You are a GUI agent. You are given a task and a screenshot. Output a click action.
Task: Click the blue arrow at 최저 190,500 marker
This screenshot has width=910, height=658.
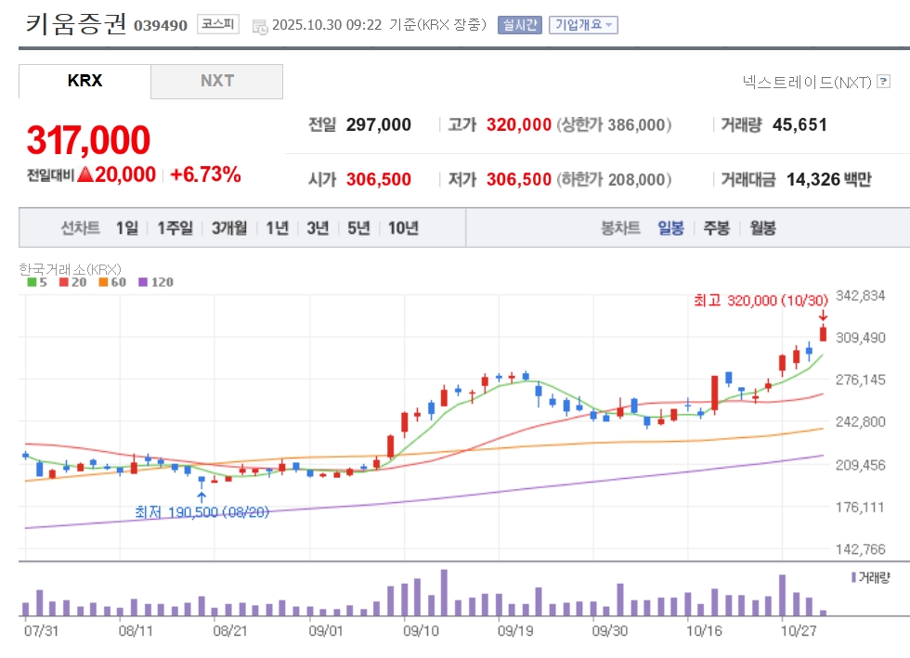(x=201, y=497)
